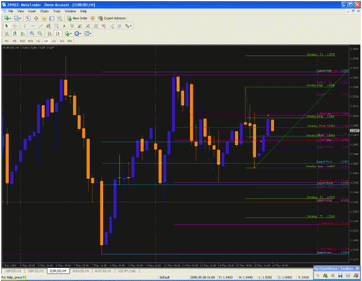The image size is (362, 281).
Task: Open the Navigator panel icon
Action: click(44, 18)
